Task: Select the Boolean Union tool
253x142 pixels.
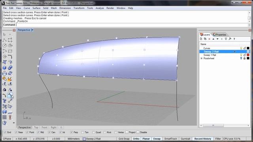Action: [x=10, y=68]
